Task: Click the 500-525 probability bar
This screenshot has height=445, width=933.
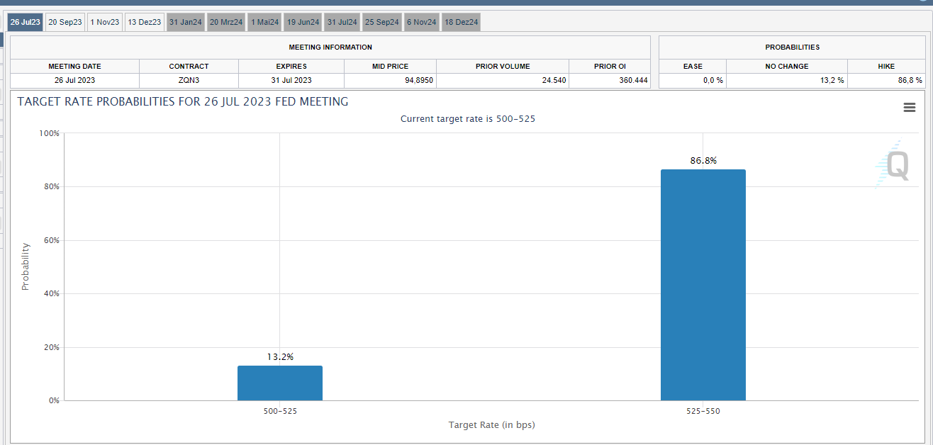Action: 280,383
